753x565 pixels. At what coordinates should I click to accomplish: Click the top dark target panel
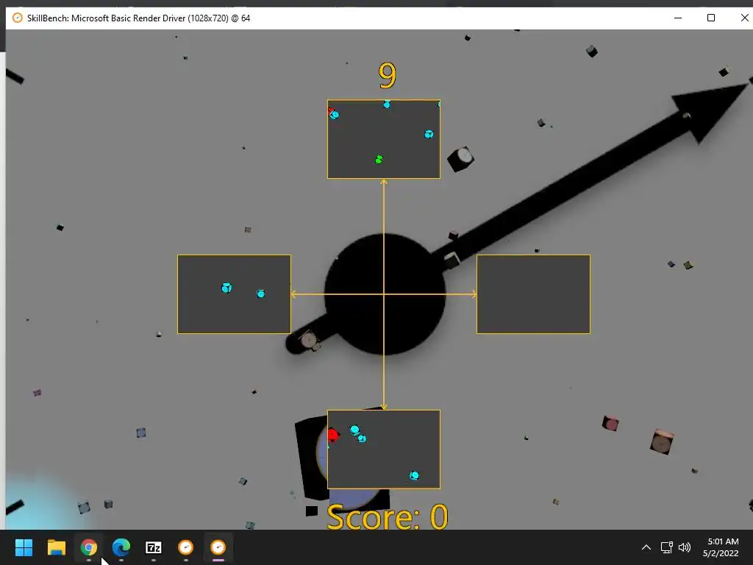coord(384,139)
